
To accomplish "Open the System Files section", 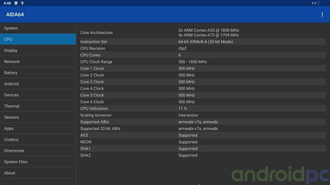I will point(38,162).
